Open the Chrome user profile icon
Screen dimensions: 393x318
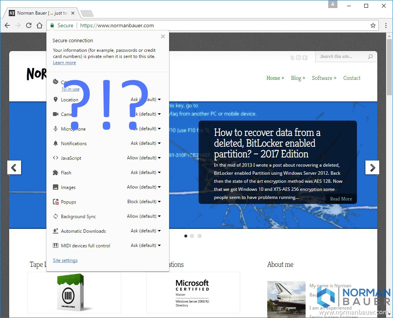(x=333, y=4)
